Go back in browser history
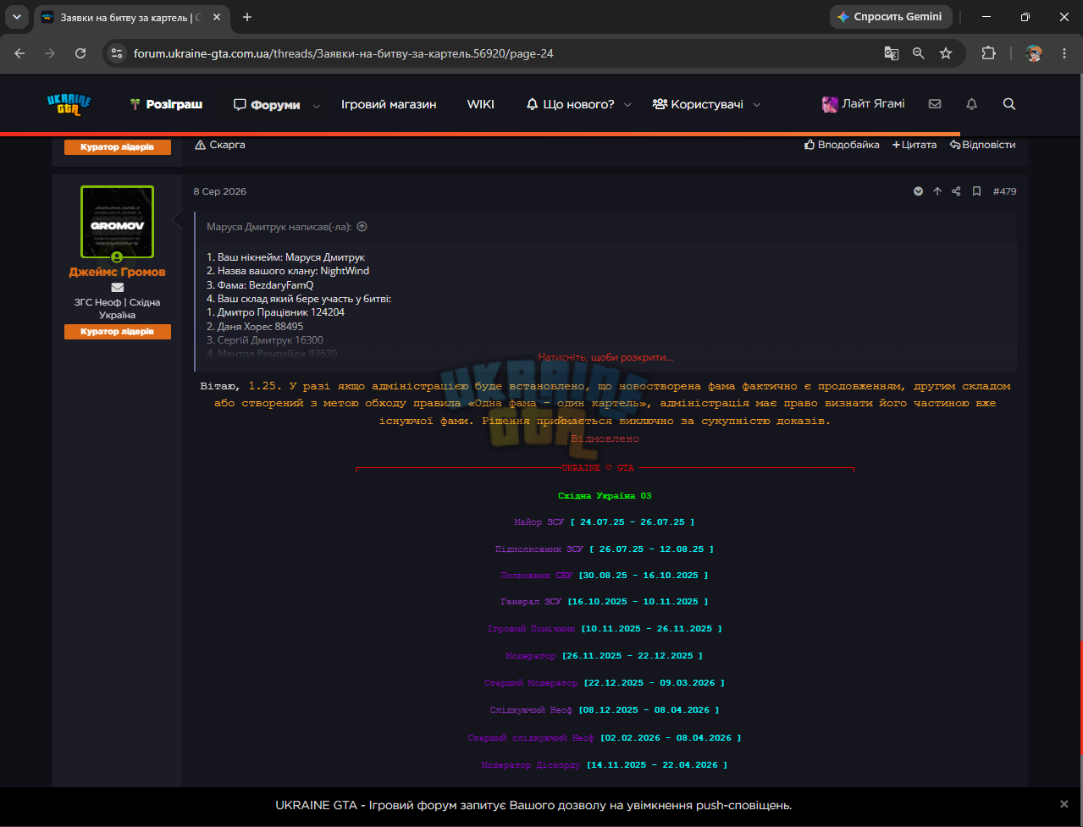Screen dimensions: 1083x827 (x=19, y=53)
